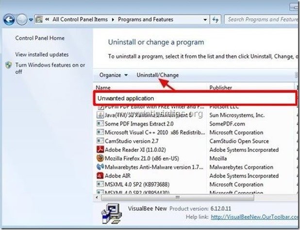Click the Control Panel icon in address bar

[x=39, y=19]
